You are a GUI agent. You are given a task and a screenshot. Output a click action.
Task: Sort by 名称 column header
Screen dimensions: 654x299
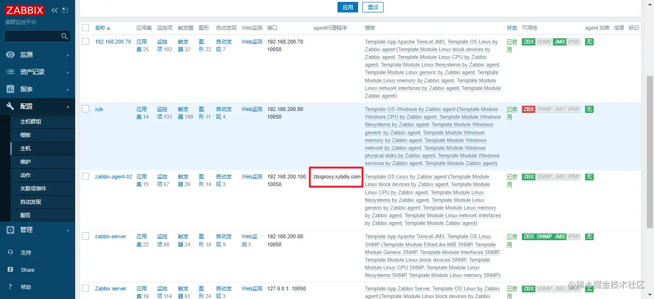coord(102,28)
